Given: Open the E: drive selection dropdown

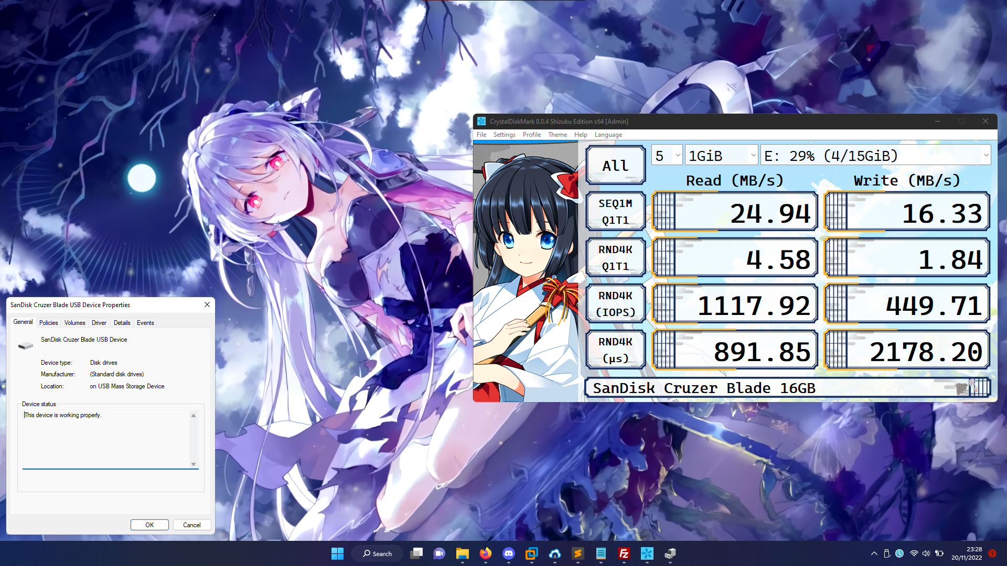Looking at the screenshot, I should coord(875,156).
